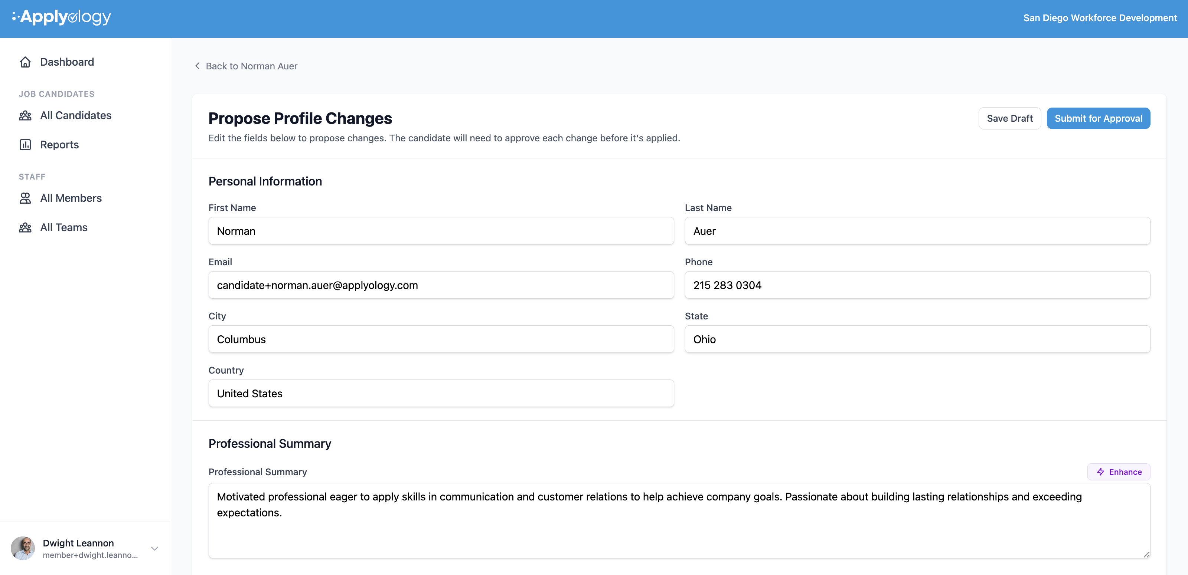Click the STAFF section label
Image resolution: width=1188 pixels, height=575 pixels.
click(32, 177)
